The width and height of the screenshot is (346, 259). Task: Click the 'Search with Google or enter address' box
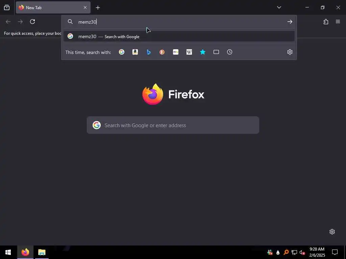pyautogui.click(x=173, y=125)
